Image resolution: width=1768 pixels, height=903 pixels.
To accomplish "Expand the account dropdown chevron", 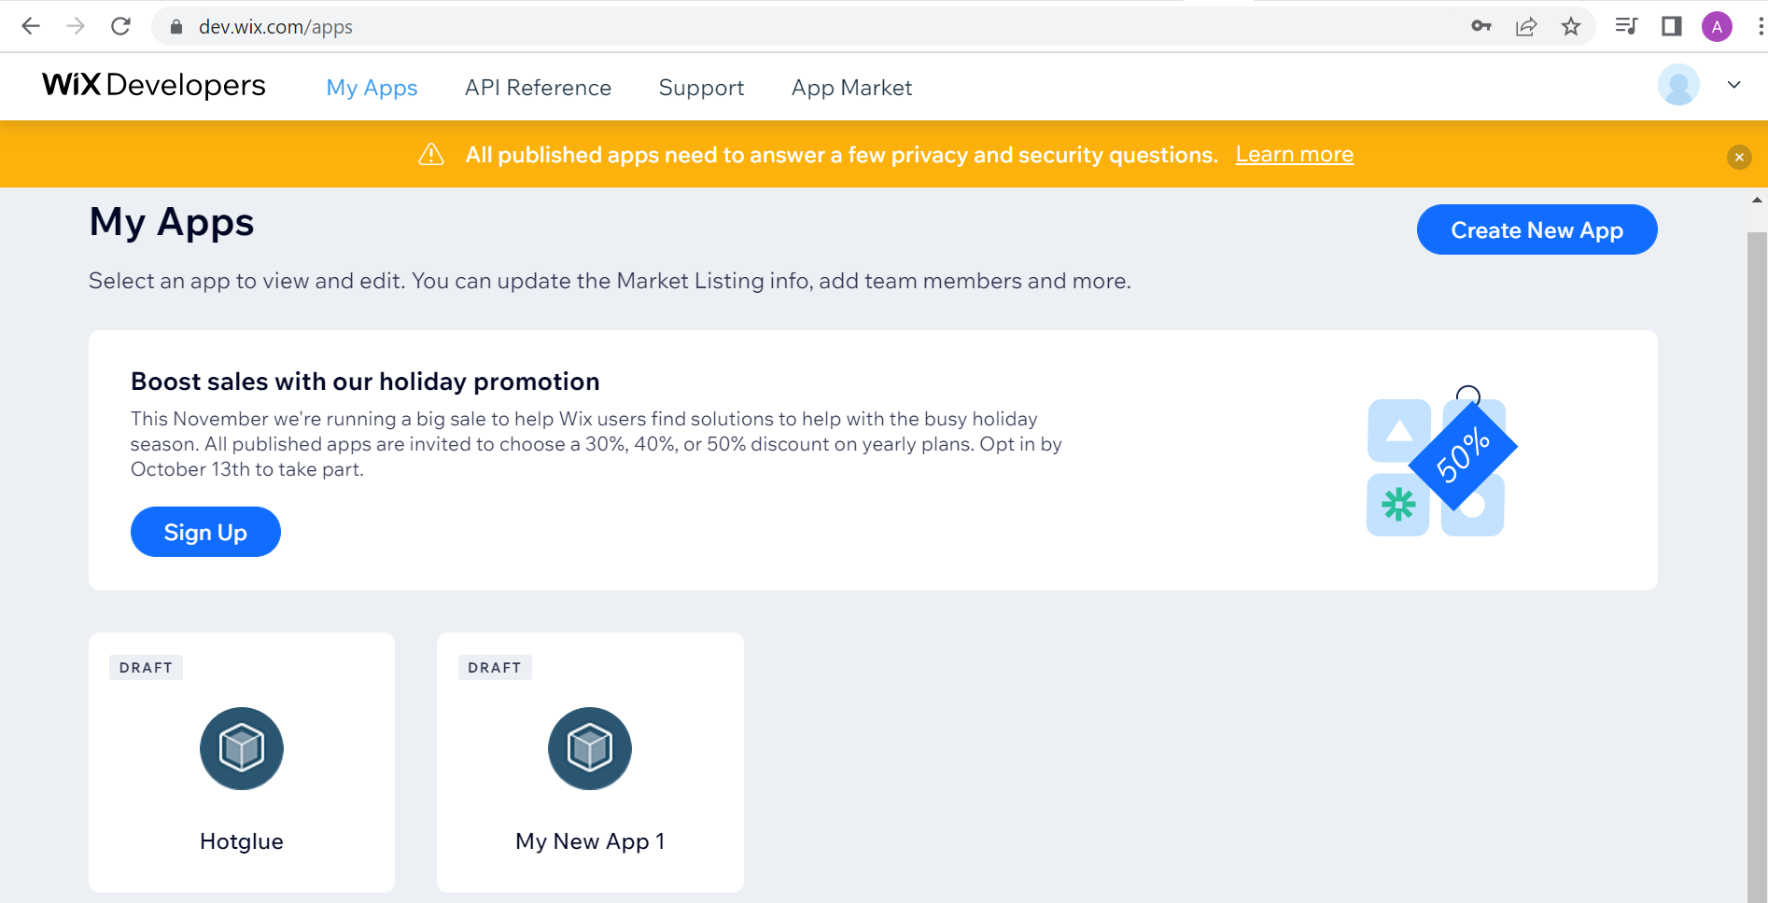I will [1734, 85].
